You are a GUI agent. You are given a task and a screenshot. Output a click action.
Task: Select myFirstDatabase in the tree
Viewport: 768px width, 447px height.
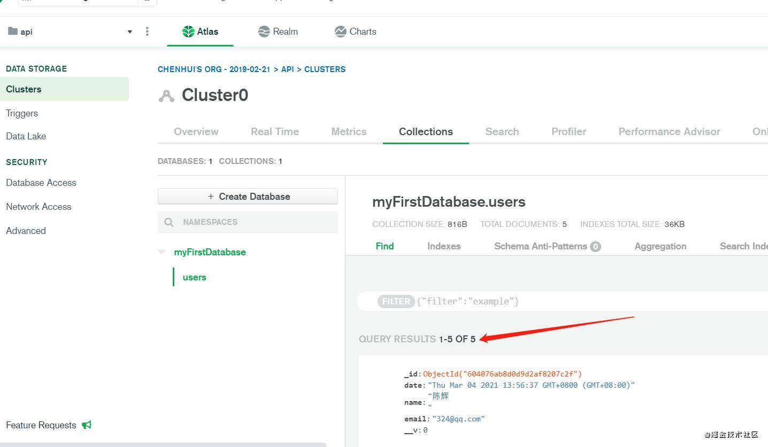(x=210, y=252)
